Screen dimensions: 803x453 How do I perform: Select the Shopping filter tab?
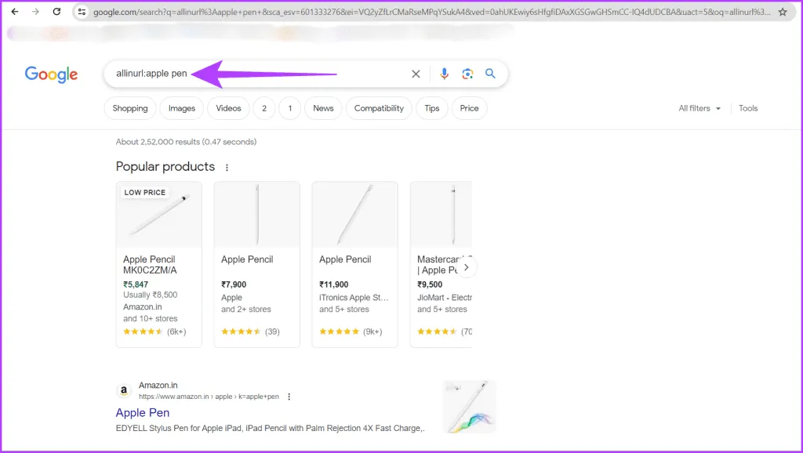[130, 108]
